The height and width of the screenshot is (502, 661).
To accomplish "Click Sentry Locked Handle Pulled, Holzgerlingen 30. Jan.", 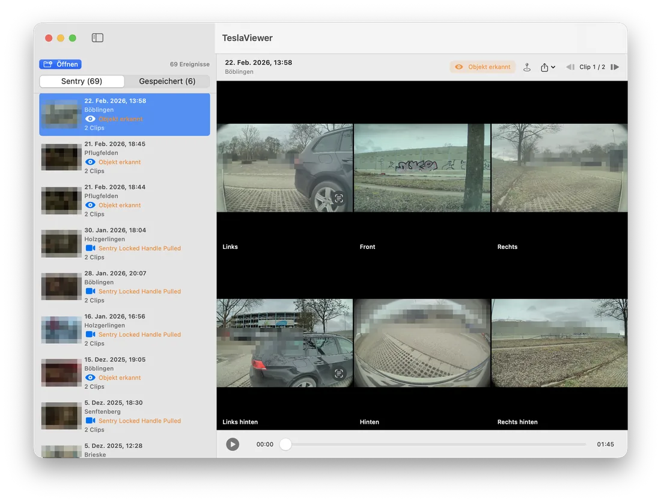I will click(x=139, y=248).
